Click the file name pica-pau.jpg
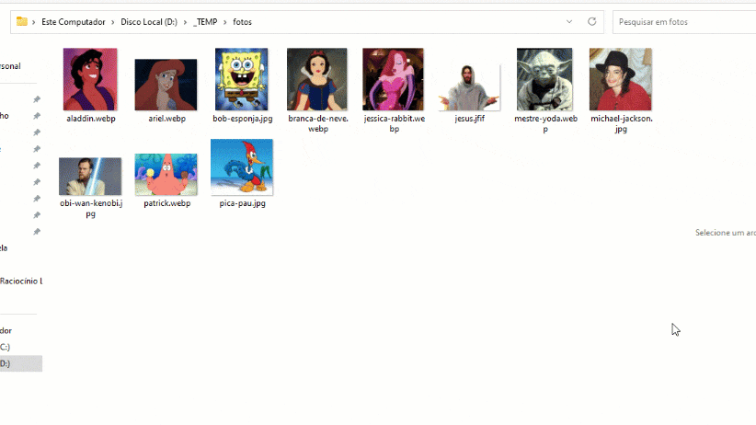The image size is (756, 425). coord(243,203)
